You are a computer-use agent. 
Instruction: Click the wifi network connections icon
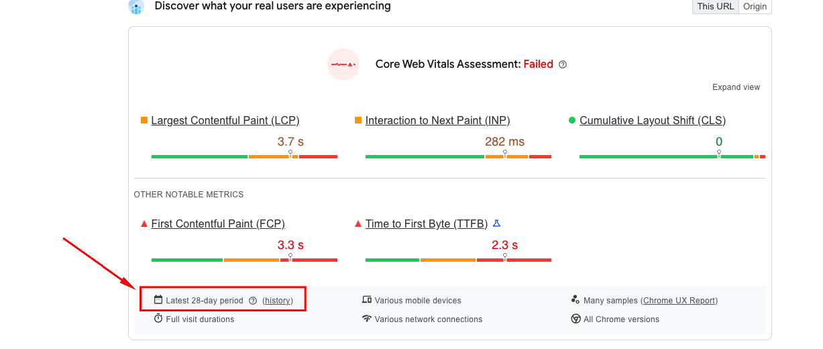coord(367,319)
